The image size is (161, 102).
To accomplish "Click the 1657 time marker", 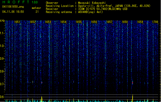I will pyautogui.click(x=109, y=22).
